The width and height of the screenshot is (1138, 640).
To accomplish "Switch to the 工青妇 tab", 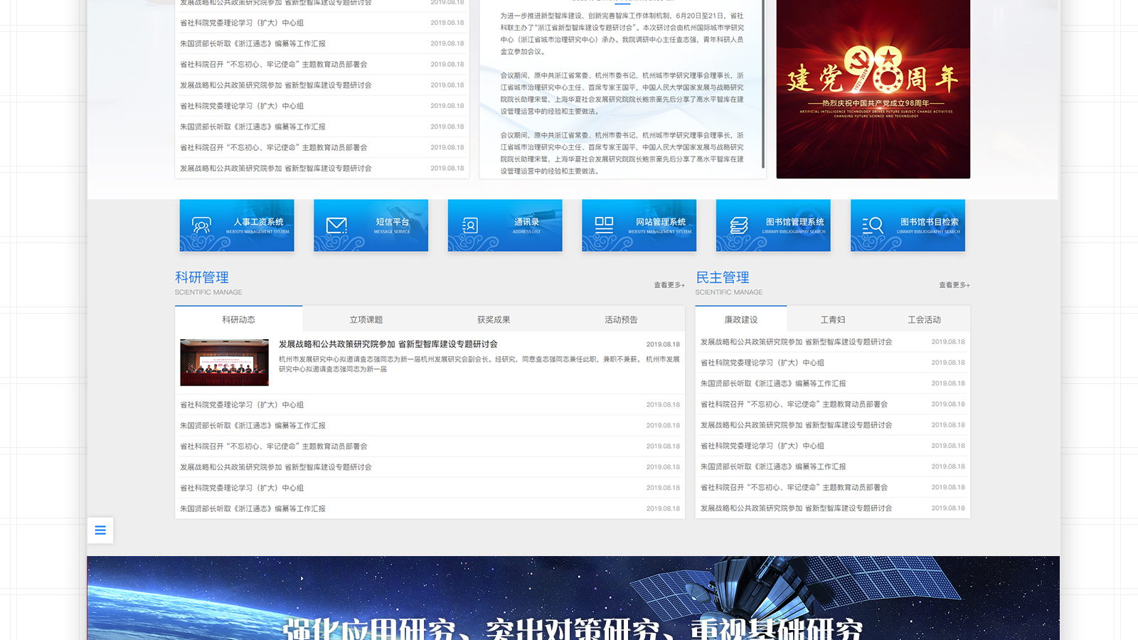I will click(x=832, y=320).
